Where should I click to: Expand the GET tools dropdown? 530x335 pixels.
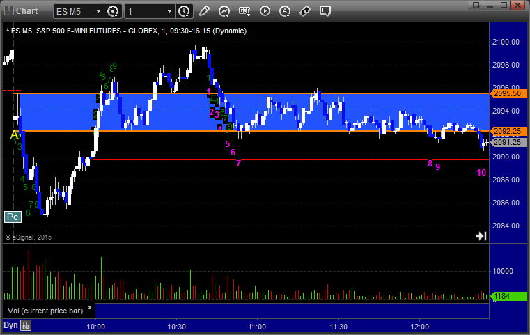244,11
